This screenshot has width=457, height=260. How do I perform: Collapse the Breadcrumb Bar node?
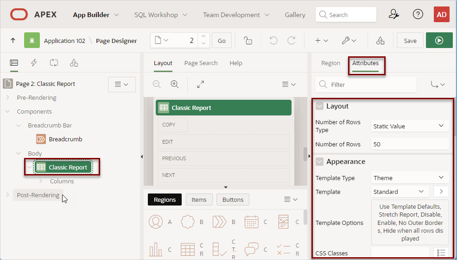coord(19,126)
